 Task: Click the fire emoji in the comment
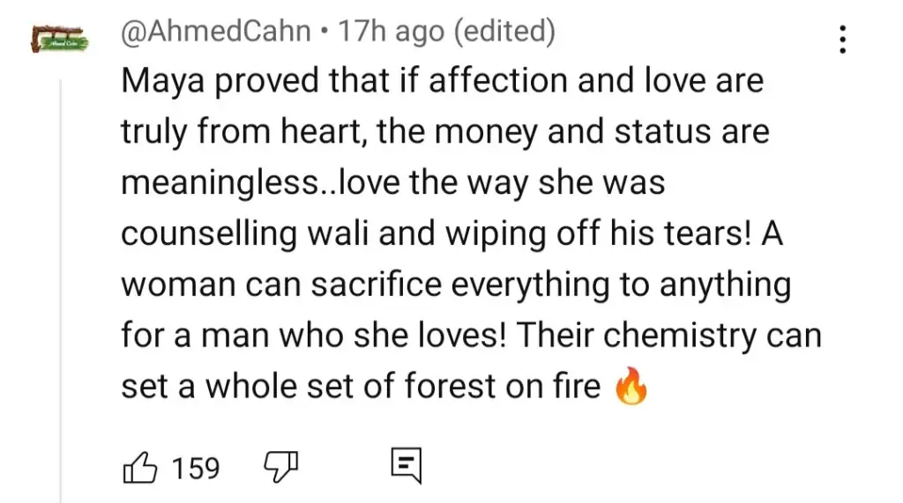click(x=631, y=386)
